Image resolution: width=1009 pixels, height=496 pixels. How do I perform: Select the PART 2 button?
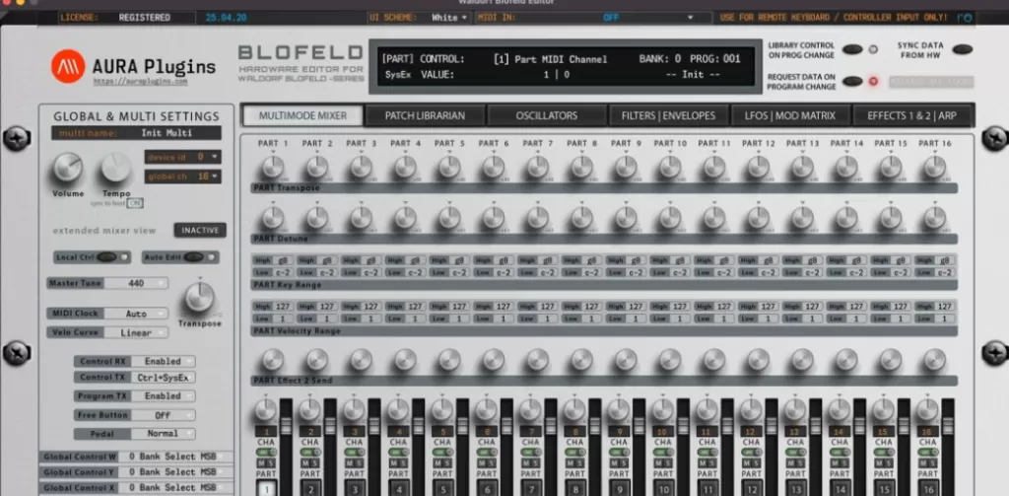click(310, 488)
